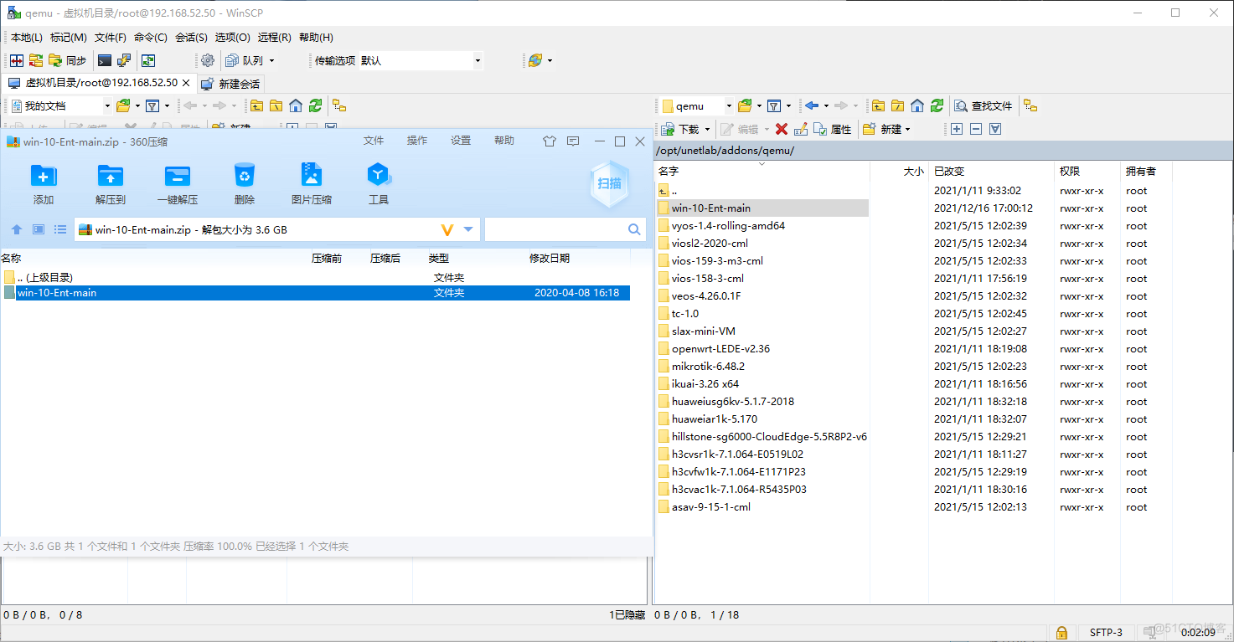Open 选项(O) menu
The height and width of the screenshot is (642, 1234).
coord(233,38)
